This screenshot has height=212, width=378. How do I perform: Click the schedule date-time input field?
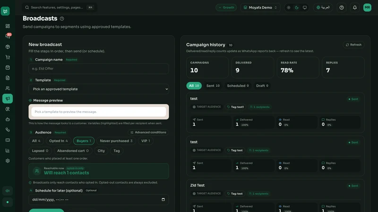click(99, 199)
